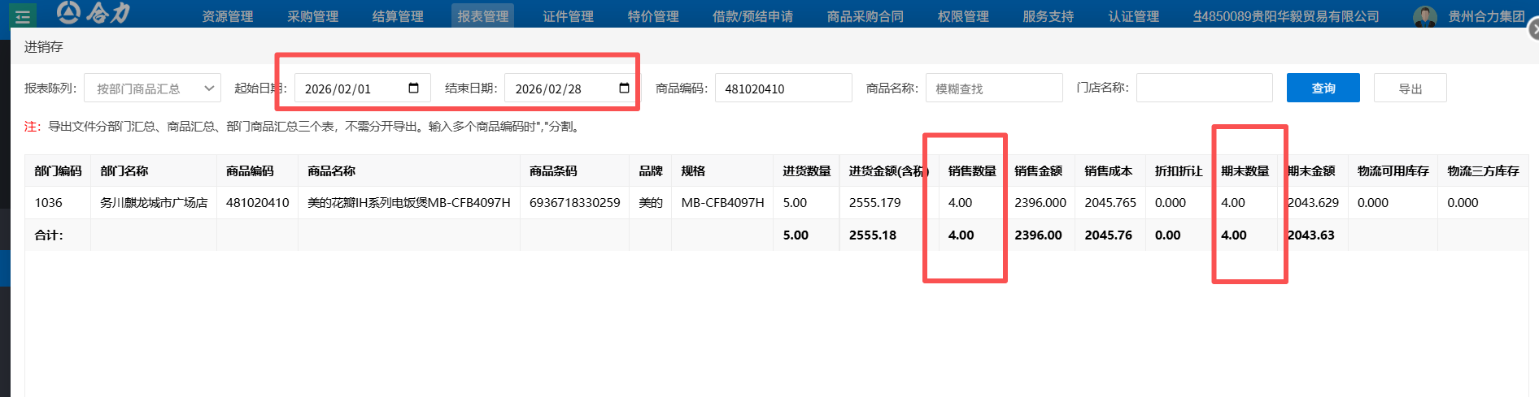Go to the 采购管理 menu
The height and width of the screenshot is (397, 1539).
click(x=312, y=16)
